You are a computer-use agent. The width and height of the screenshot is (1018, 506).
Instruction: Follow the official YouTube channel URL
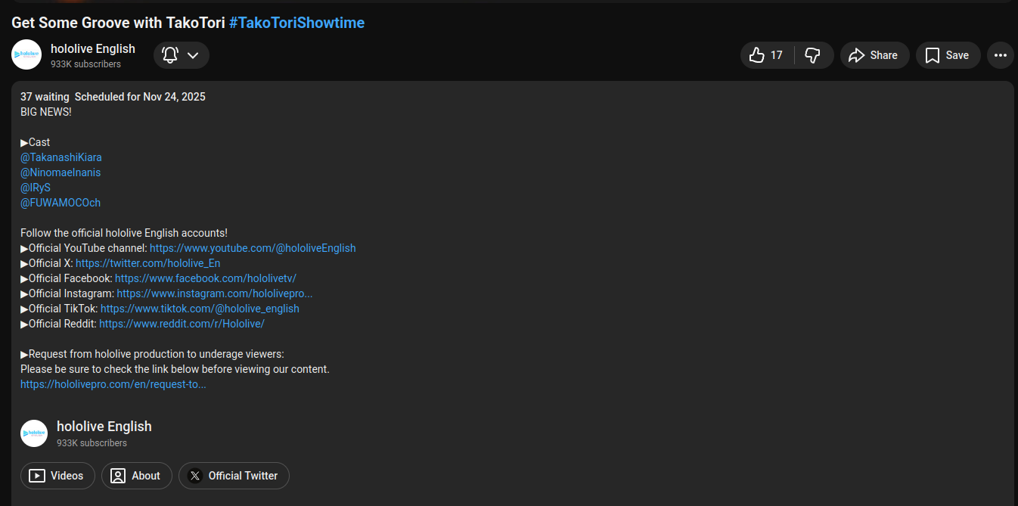point(253,248)
